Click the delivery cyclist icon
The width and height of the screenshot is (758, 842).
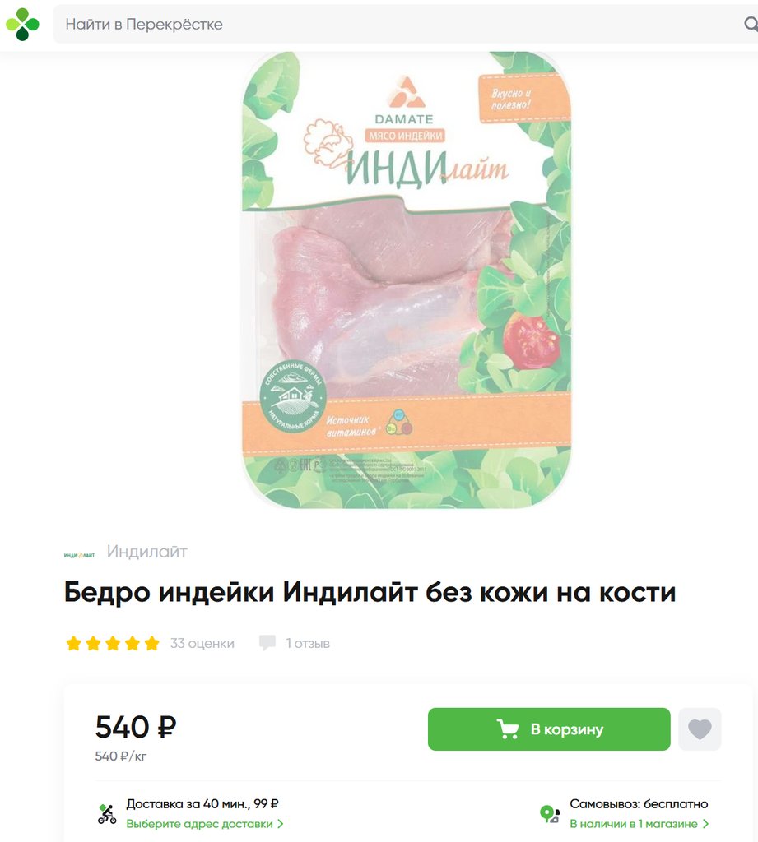pyautogui.click(x=107, y=814)
